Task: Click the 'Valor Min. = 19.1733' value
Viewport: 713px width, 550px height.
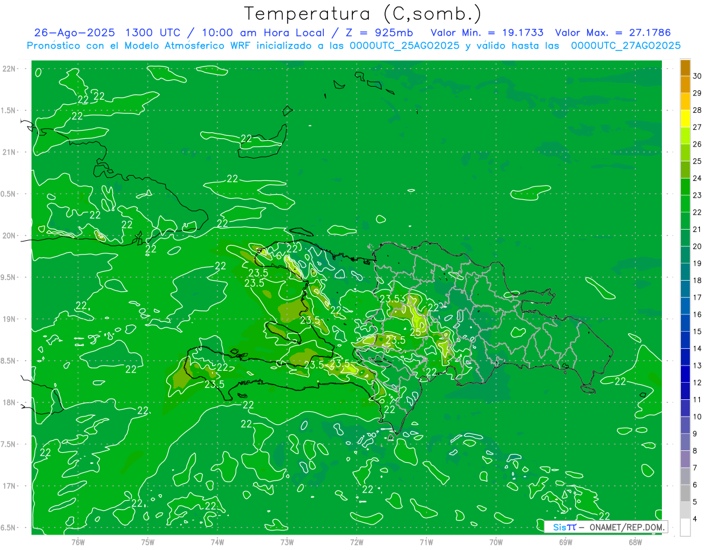Action: point(487,33)
